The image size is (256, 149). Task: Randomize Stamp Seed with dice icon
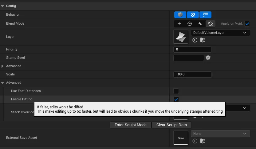click(208, 58)
